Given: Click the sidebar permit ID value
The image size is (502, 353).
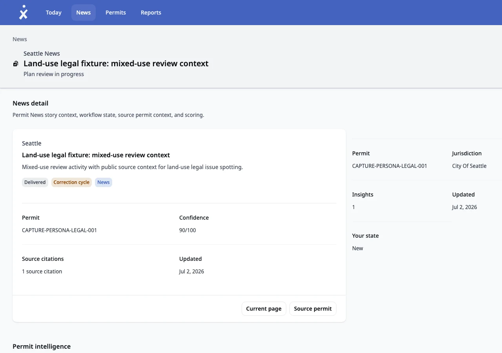Looking at the screenshot, I should pos(390,166).
